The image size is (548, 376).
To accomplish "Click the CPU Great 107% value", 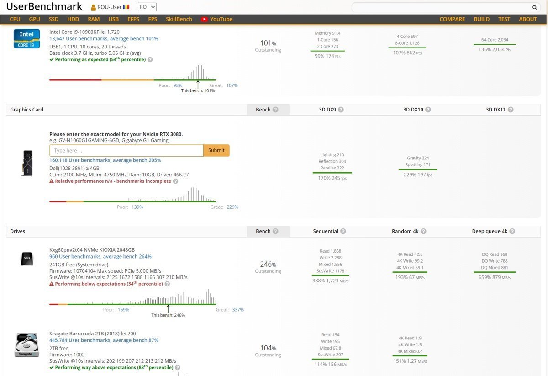I will pyautogui.click(x=232, y=85).
